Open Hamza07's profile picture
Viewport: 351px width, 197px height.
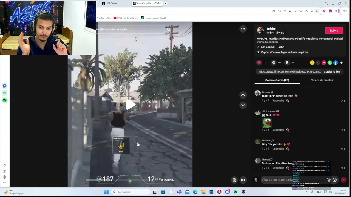coord(257,161)
